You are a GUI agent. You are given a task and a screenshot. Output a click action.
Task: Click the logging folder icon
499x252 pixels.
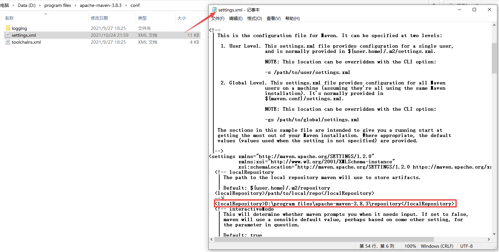tap(8, 28)
